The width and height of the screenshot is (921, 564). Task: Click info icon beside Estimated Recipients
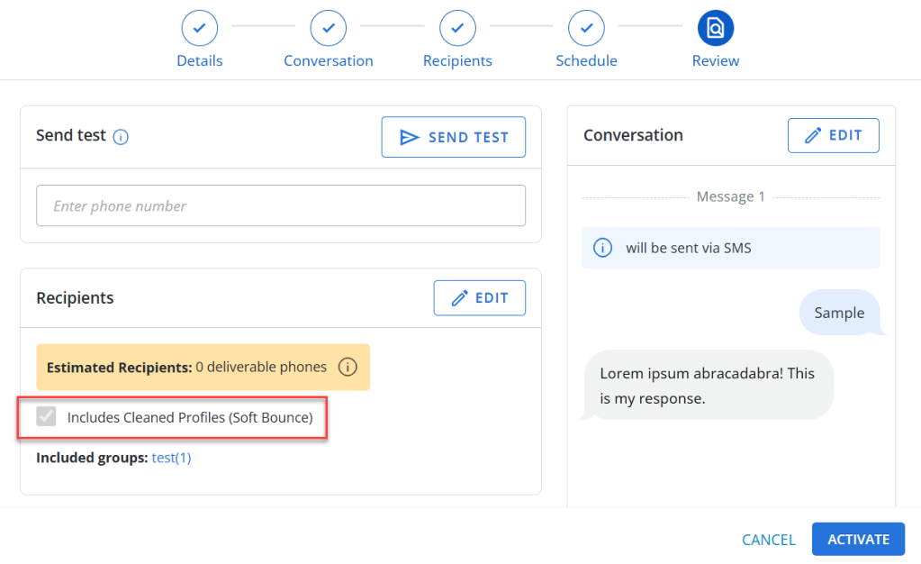(348, 368)
